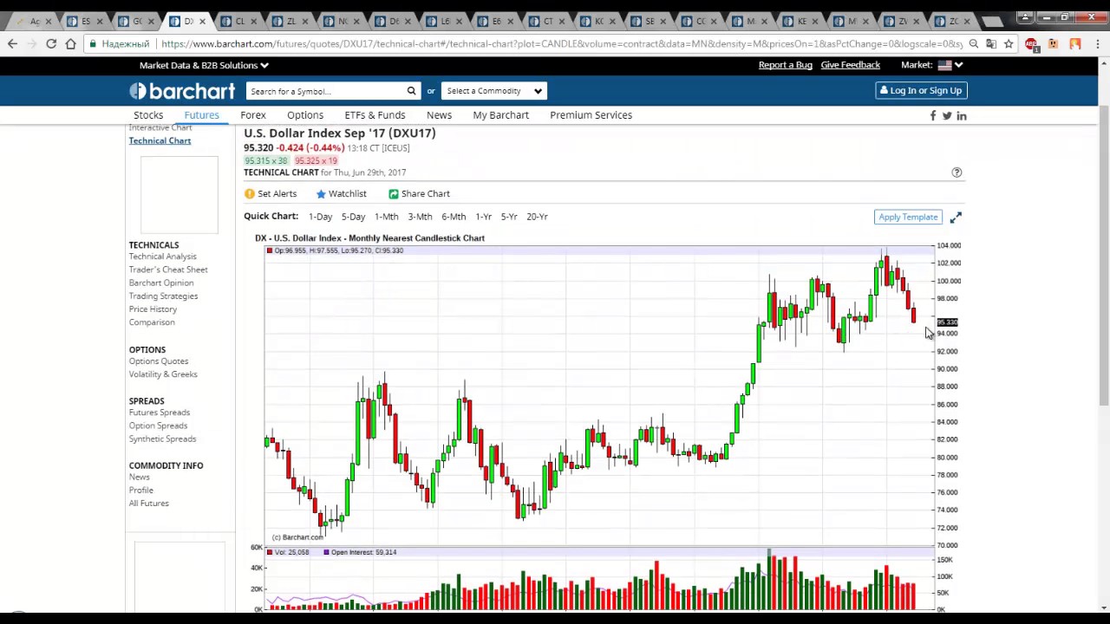Bookmark page using star icon in address bar

(1009, 43)
